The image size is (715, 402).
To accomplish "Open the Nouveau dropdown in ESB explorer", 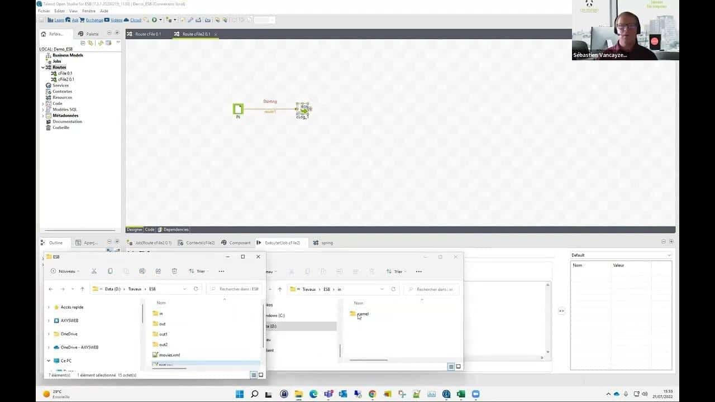I will point(65,271).
